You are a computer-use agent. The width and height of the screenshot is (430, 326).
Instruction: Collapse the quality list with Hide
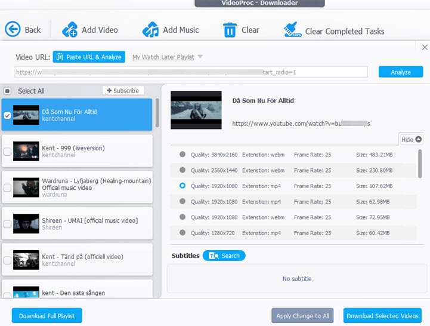click(411, 140)
